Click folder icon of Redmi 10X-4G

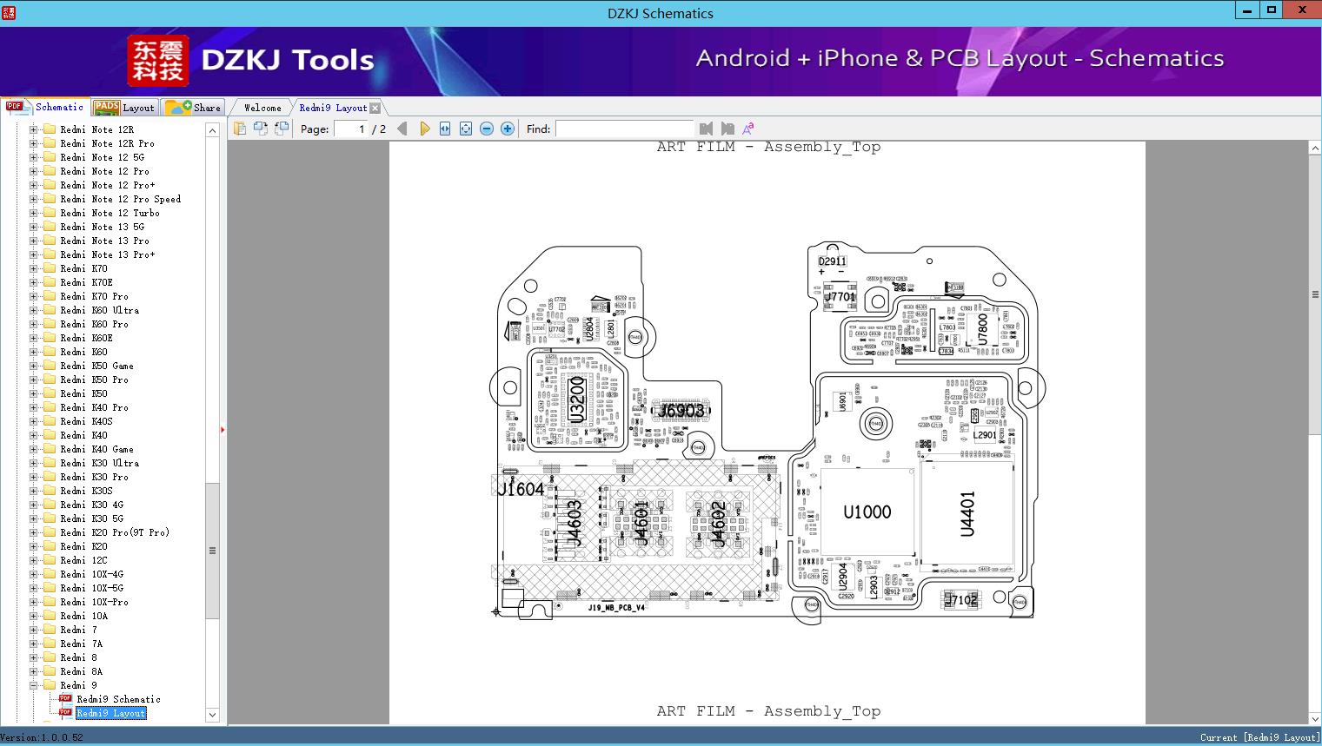(50, 574)
